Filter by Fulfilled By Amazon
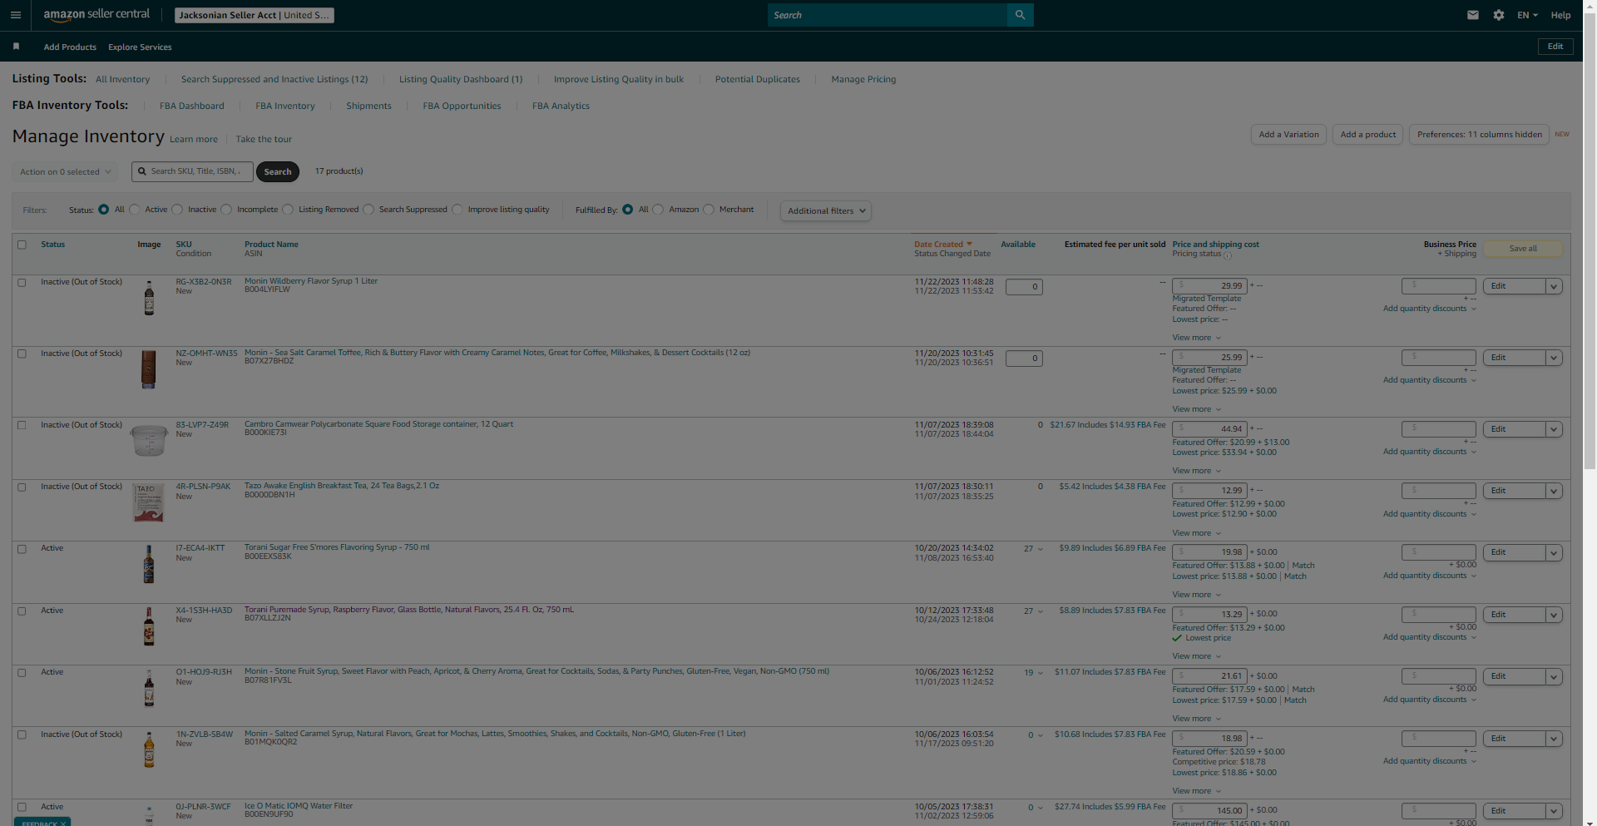 pyautogui.click(x=658, y=210)
